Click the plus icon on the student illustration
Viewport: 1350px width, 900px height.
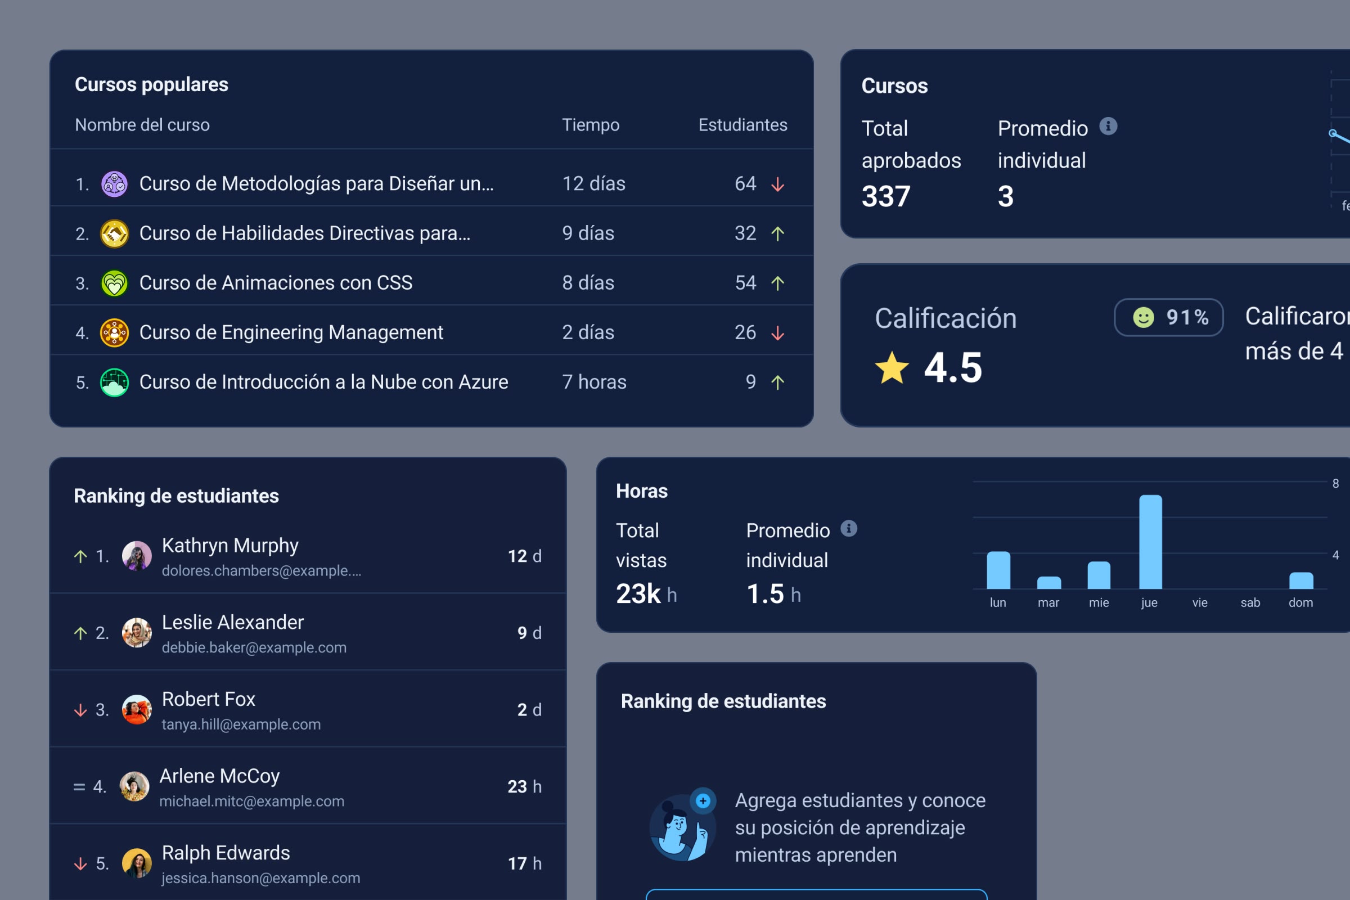(x=703, y=799)
